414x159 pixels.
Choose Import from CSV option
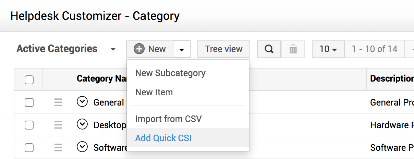pos(168,119)
